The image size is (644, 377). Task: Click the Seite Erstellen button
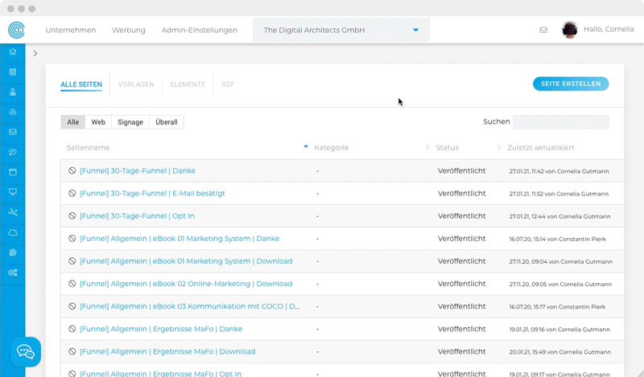[571, 84]
